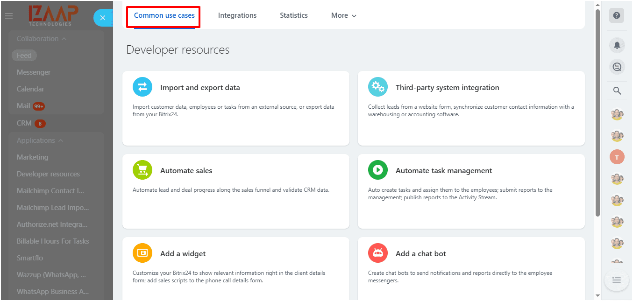Open the help question mark icon
Screen dimensions: 633x301
(x=617, y=15)
